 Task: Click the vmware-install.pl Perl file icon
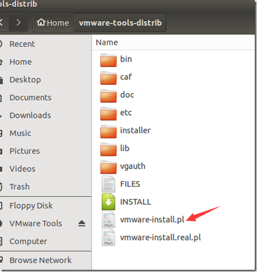tap(108, 220)
